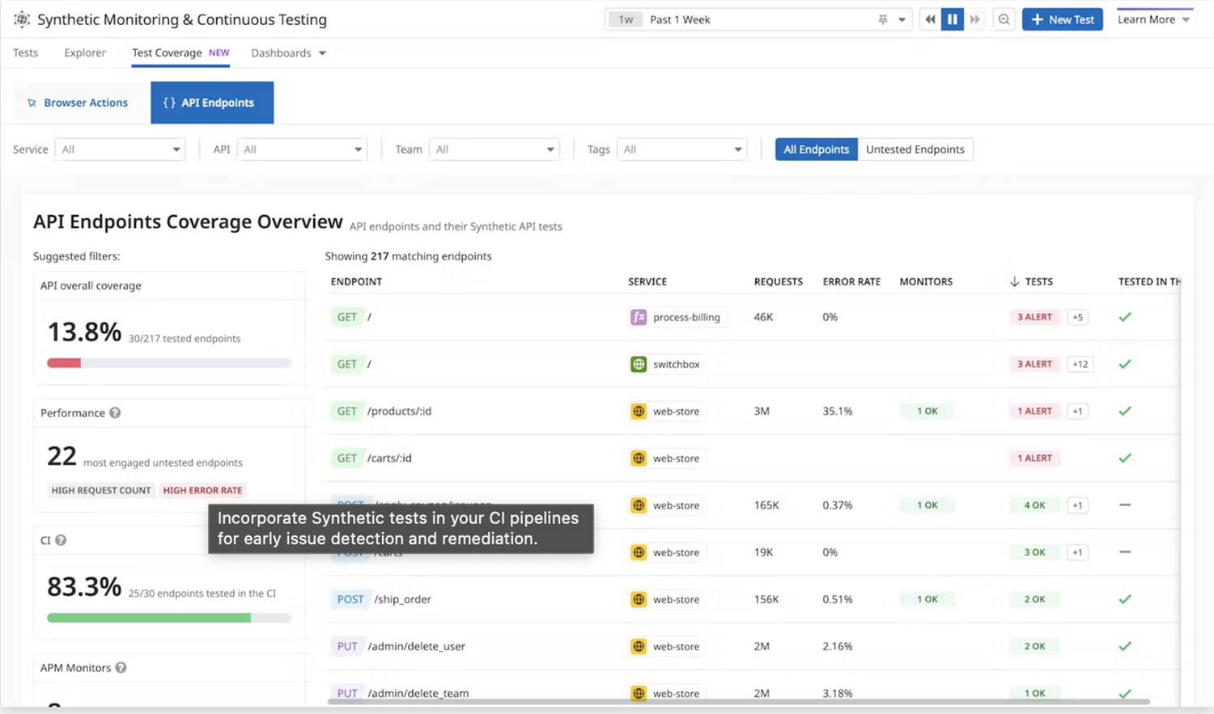1214x714 pixels.
Task: Click the 13.8% coverage figure
Action: pos(84,332)
